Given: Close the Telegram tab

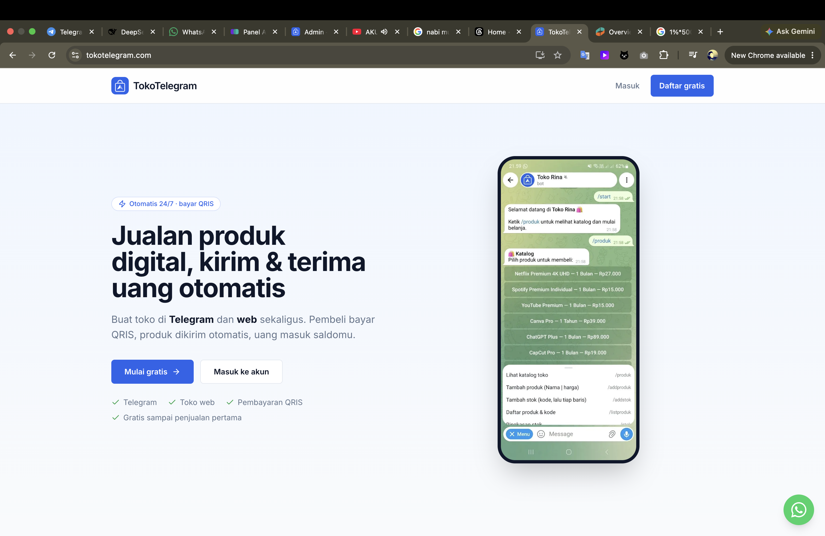Looking at the screenshot, I should (91, 32).
